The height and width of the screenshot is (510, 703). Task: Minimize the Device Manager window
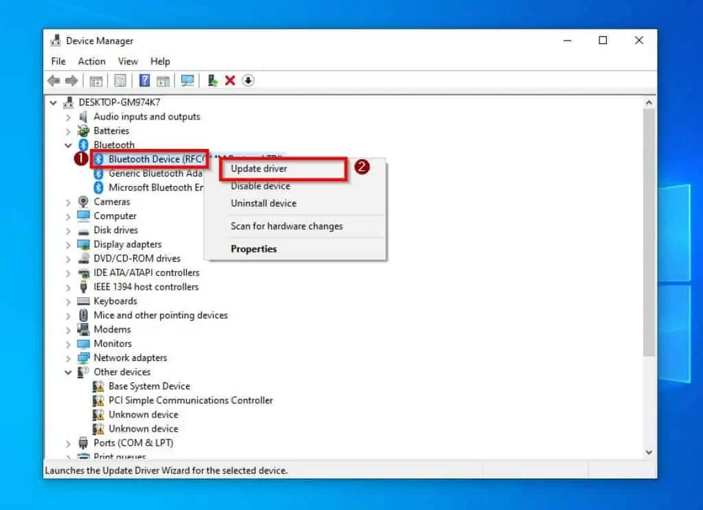click(x=568, y=40)
